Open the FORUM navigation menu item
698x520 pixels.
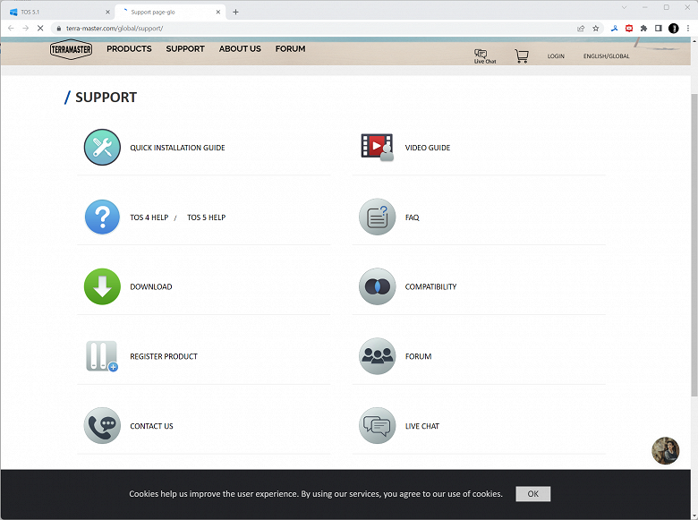click(x=290, y=48)
